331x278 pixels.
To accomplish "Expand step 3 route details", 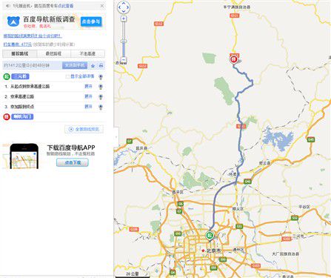I will point(88,107).
